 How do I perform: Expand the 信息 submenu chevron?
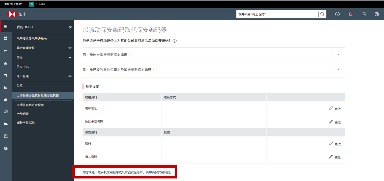[70, 58]
